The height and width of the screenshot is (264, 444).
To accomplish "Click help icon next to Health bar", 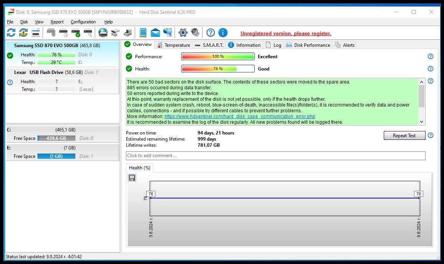I will (x=431, y=69).
